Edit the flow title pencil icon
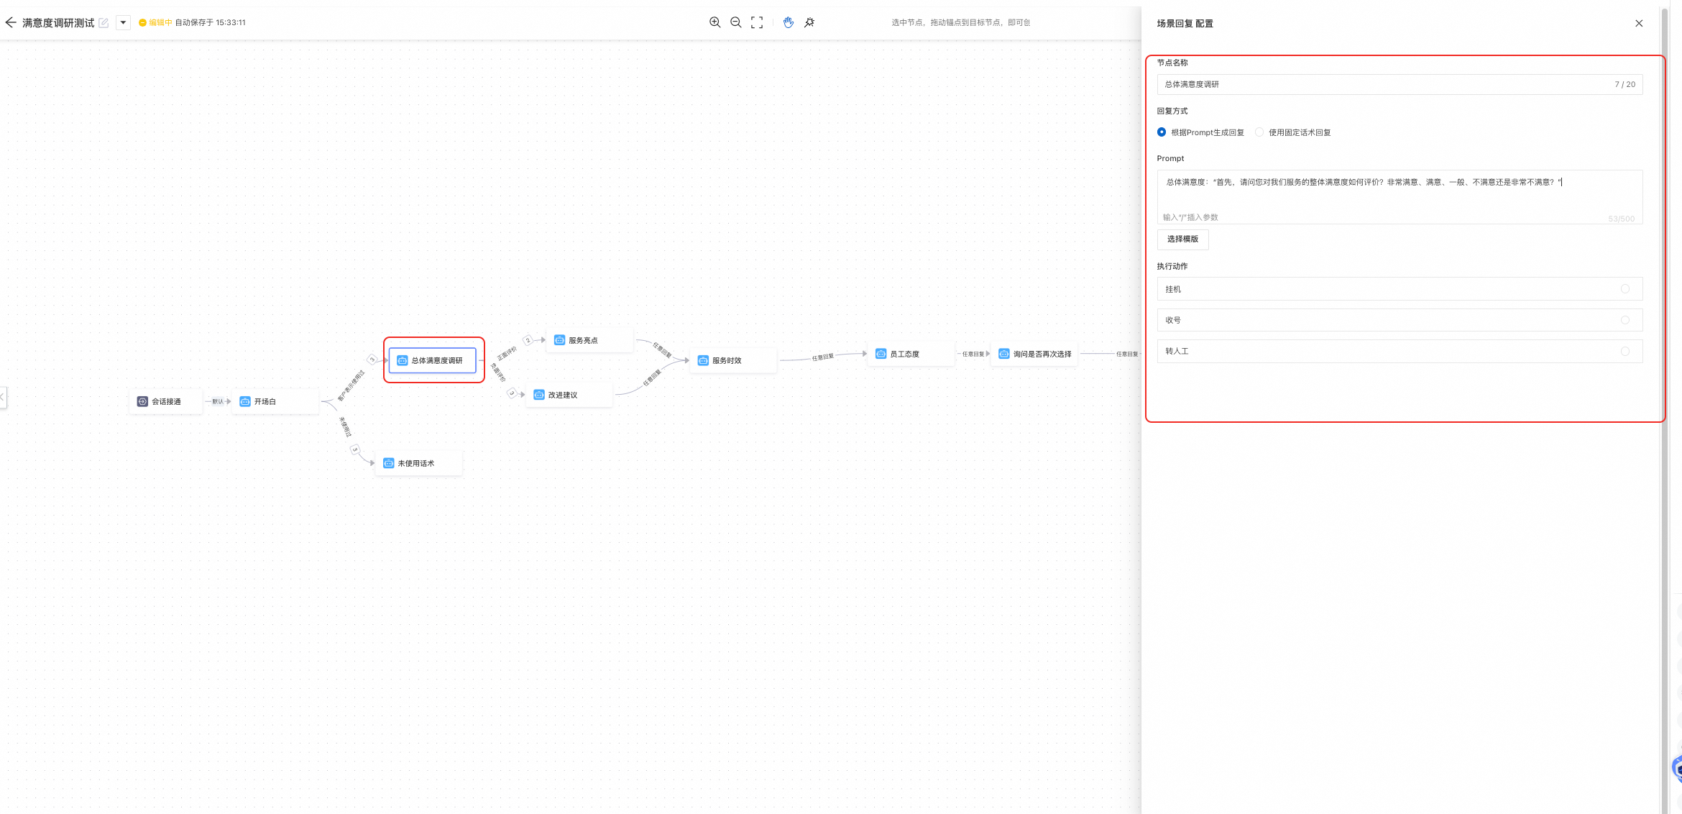1682x814 pixels. (x=104, y=23)
